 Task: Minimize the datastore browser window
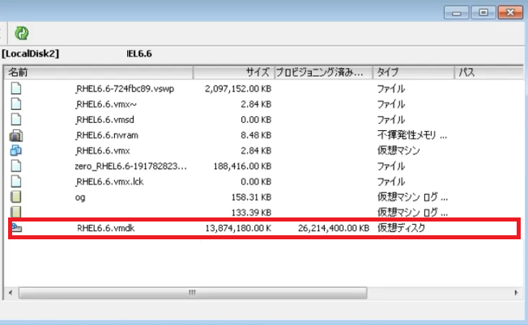click(x=456, y=13)
